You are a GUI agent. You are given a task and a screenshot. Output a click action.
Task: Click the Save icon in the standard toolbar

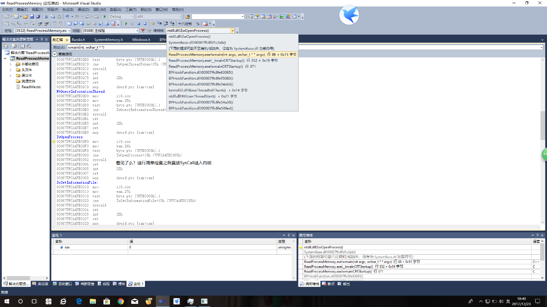tap(32, 16)
